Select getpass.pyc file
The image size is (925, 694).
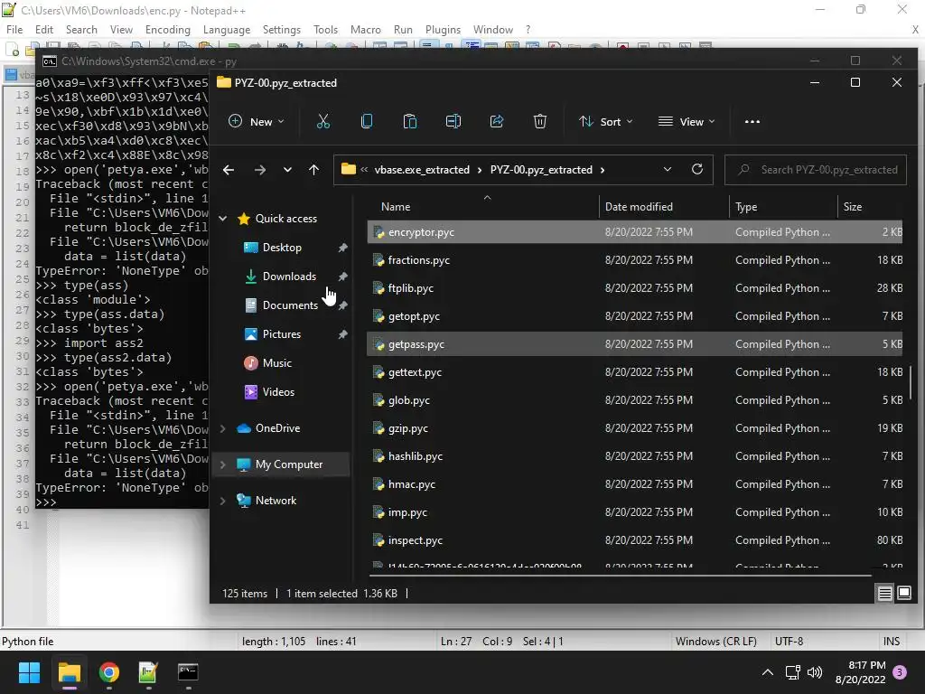pyautogui.click(x=635, y=344)
